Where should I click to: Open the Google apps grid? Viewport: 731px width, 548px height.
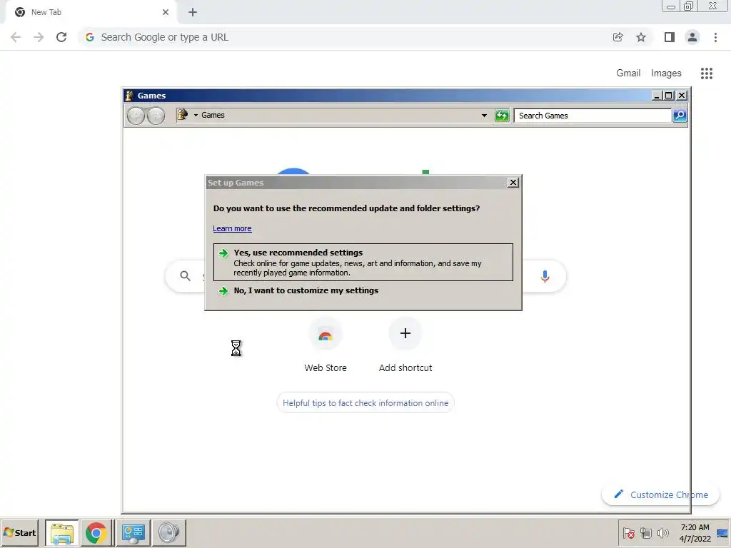click(x=706, y=73)
